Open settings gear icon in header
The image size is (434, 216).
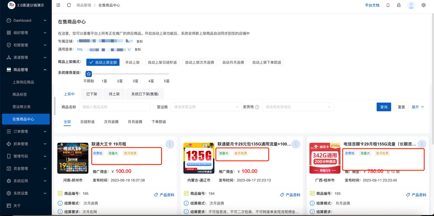pos(423,5)
